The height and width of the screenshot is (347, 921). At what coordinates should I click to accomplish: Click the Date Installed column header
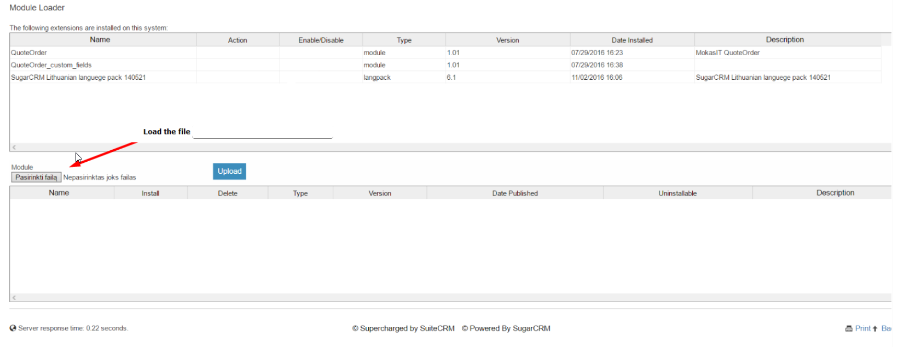pyautogui.click(x=632, y=40)
